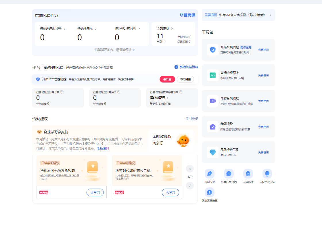
Task: Click the red 去开启 button
Action: (x=167, y=79)
